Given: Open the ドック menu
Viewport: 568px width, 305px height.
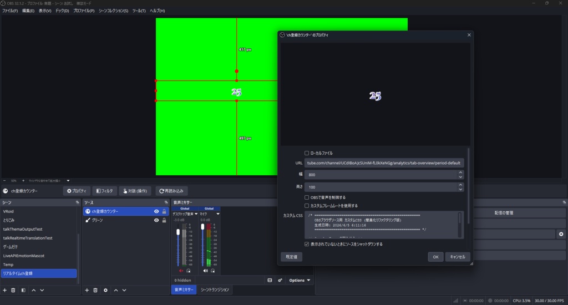Looking at the screenshot, I should point(62,11).
